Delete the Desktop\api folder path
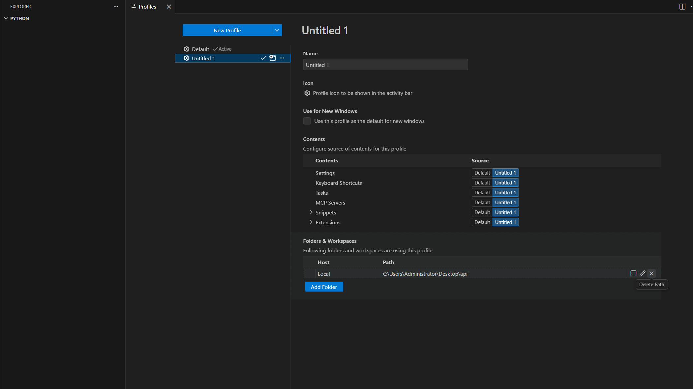Viewport: 693px width, 389px height. 651,273
